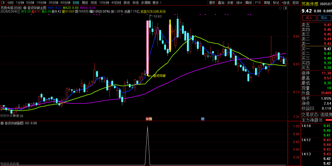Add stock via +自选 button
This screenshot has width=332, height=166.
[x=286, y=3]
